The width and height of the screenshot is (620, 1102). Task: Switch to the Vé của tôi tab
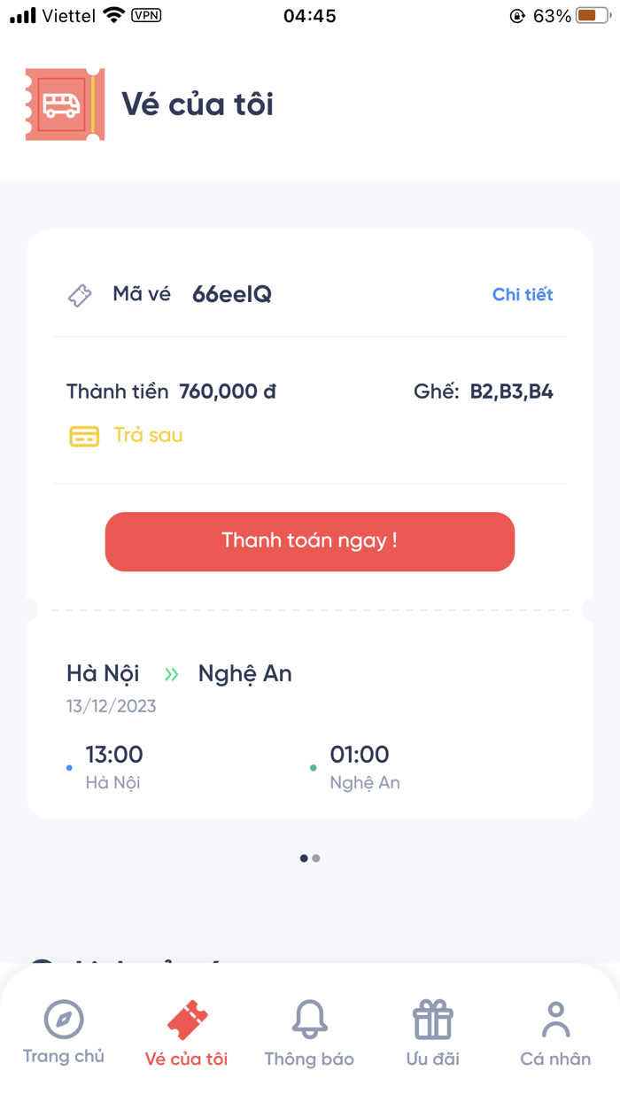[x=185, y=1032]
